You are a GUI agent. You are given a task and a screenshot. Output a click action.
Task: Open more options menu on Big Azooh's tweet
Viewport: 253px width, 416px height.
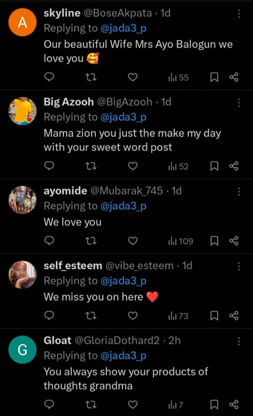239,103
